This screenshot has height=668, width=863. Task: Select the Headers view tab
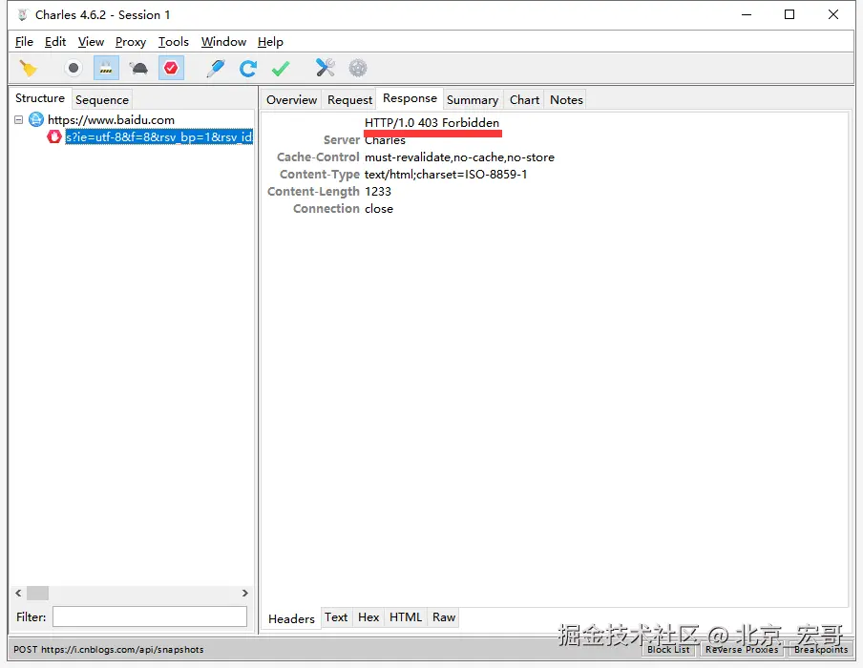point(291,619)
